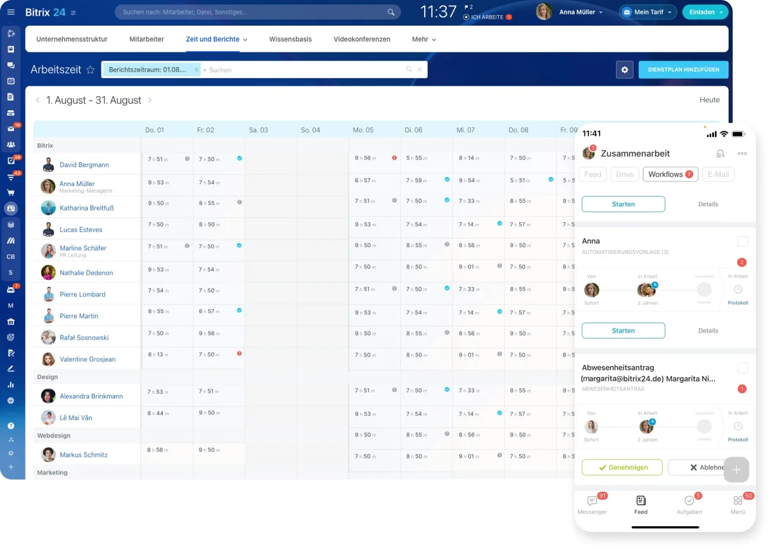Go to next month using right arrow
The width and height of the screenshot is (784, 560).
150,100
